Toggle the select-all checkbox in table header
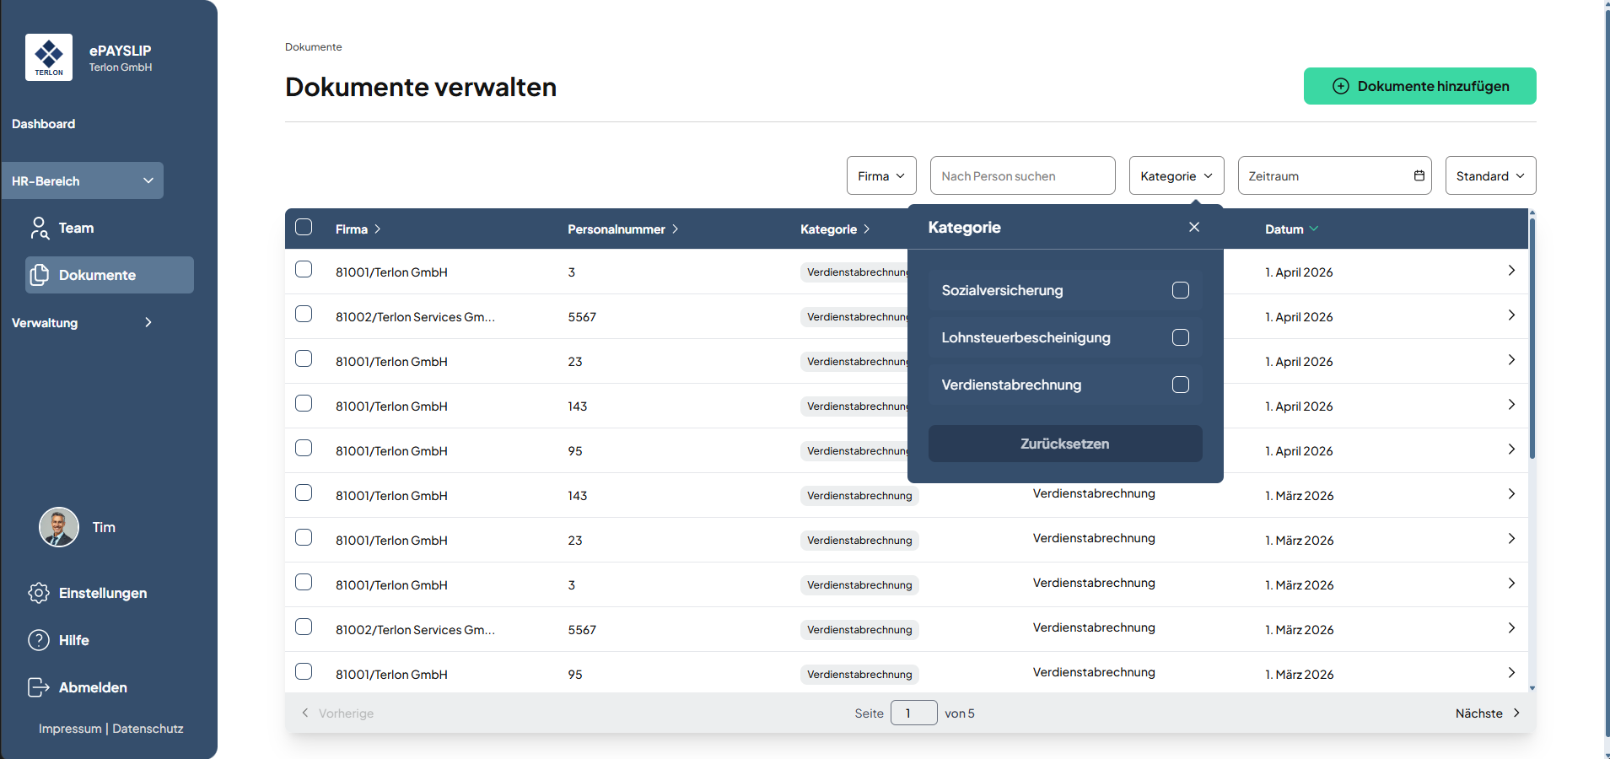Image resolution: width=1610 pixels, height=759 pixels. click(304, 228)
